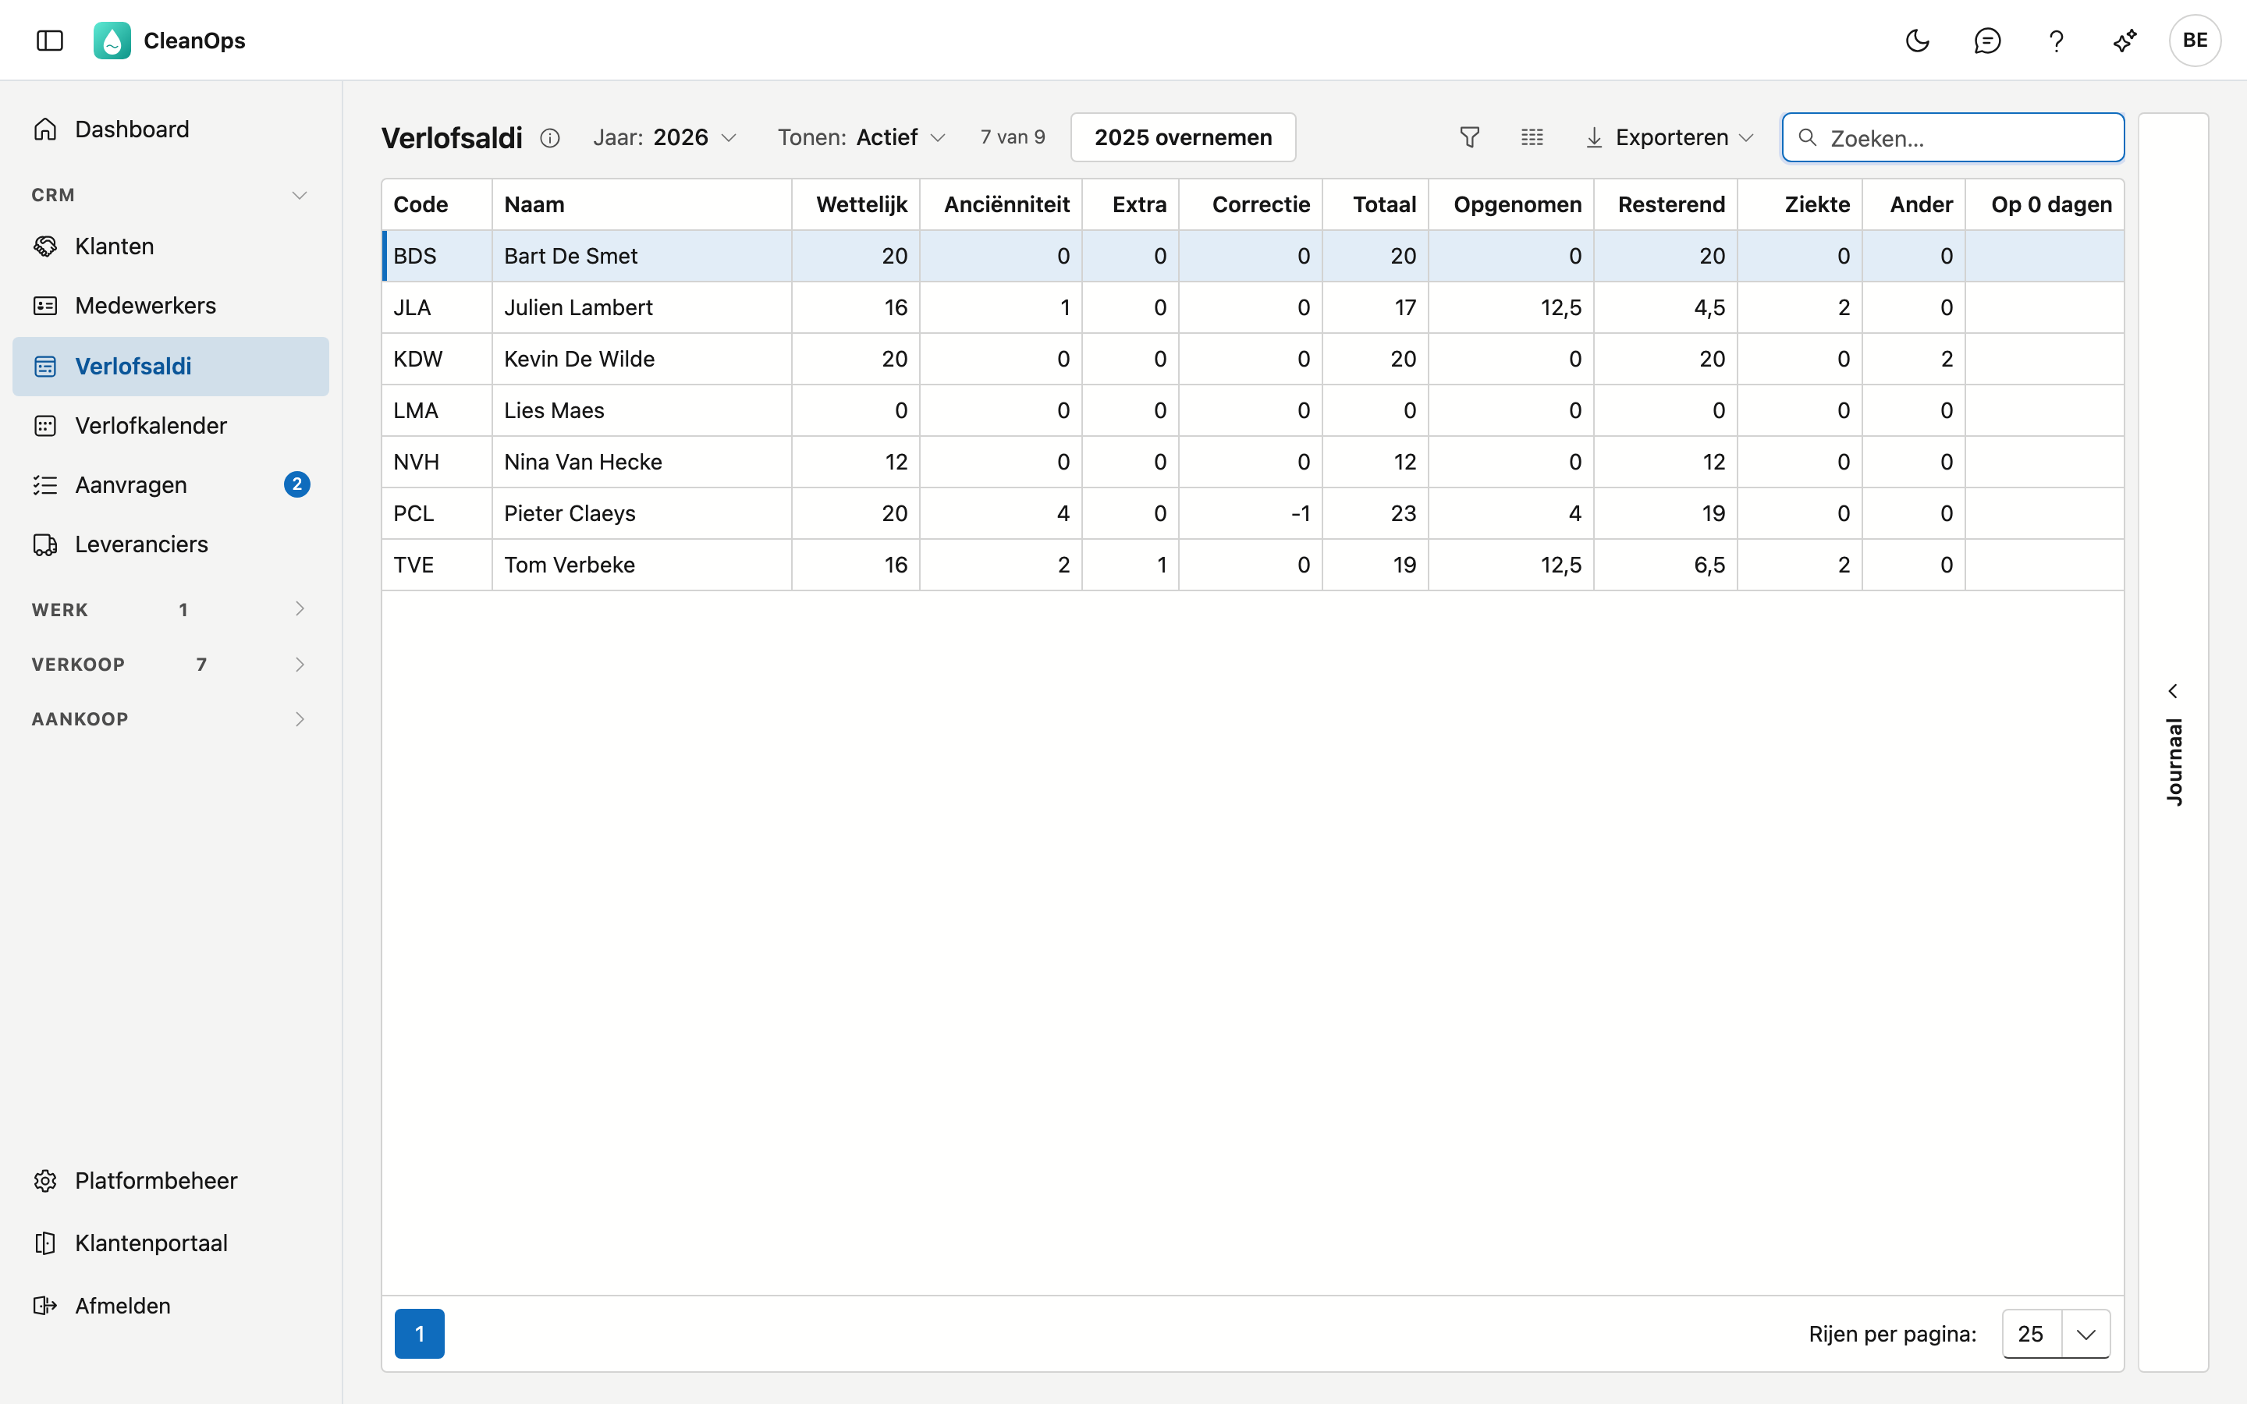
Task: Open the help question mark icon
Action: point(2056,40)
